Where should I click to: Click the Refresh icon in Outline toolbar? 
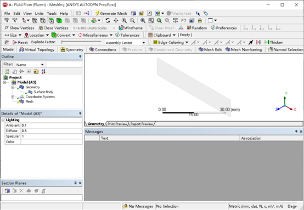click(7, 71)
